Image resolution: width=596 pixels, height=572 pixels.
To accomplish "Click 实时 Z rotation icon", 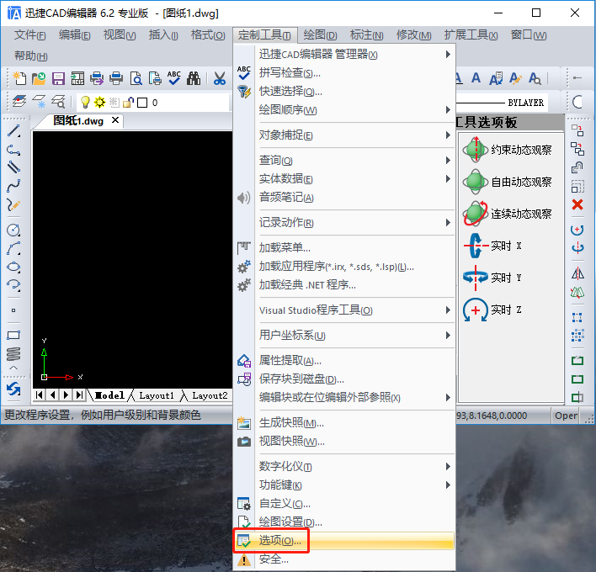I will point(475,310).
